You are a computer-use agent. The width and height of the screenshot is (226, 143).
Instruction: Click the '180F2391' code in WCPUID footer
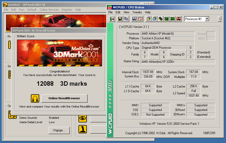209,133
